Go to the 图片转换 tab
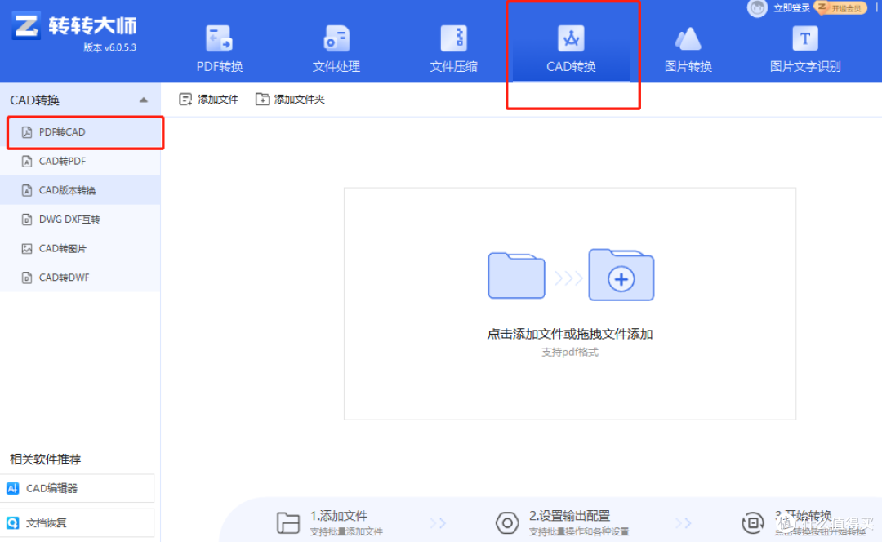 click(x=688, y=50)
